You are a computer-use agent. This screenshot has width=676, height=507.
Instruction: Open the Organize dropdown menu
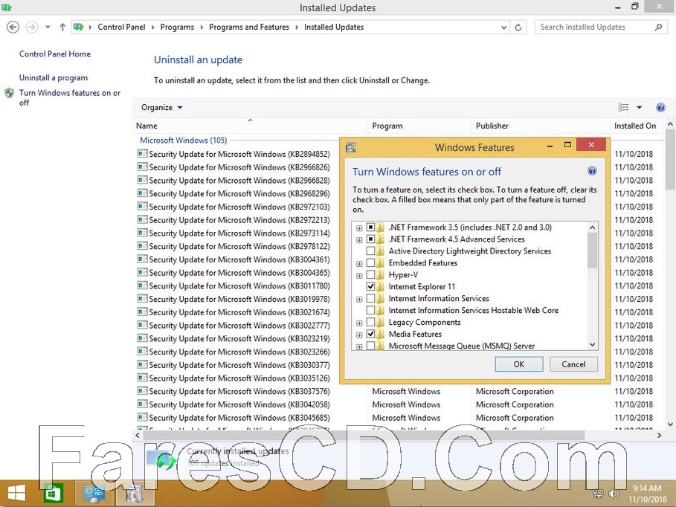click(161, 107)
